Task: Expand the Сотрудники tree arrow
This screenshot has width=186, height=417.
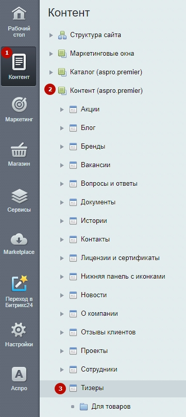Action: tap(62, 370)
